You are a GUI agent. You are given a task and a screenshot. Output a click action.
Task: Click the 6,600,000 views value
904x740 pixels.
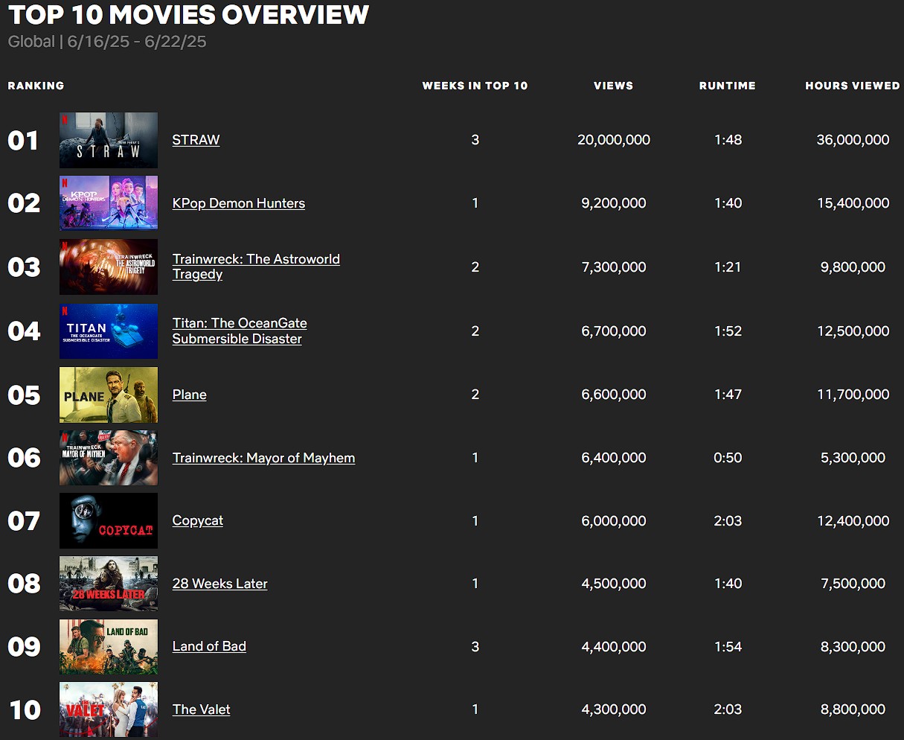click(x=614, y=395)
